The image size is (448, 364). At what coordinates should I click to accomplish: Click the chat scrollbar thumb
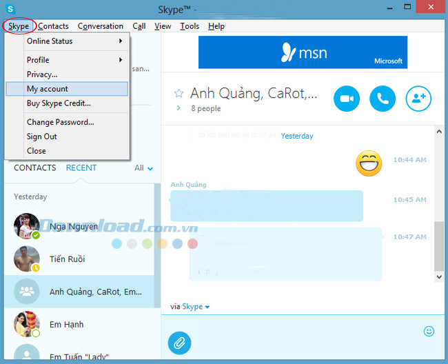tap(439, 246)
